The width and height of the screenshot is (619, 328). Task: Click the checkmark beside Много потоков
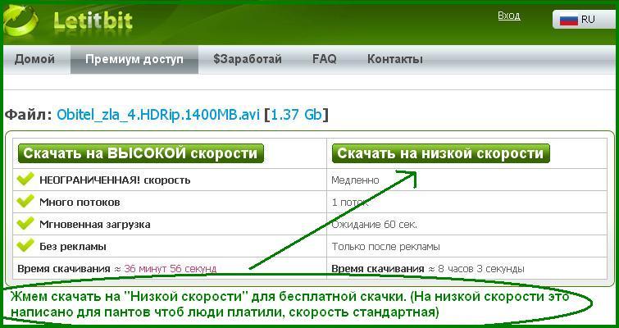[25, 202]
